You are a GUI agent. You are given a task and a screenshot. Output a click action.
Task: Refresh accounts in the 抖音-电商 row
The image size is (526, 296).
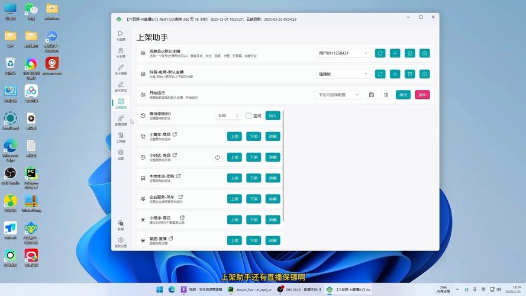(x=380, y=74)
